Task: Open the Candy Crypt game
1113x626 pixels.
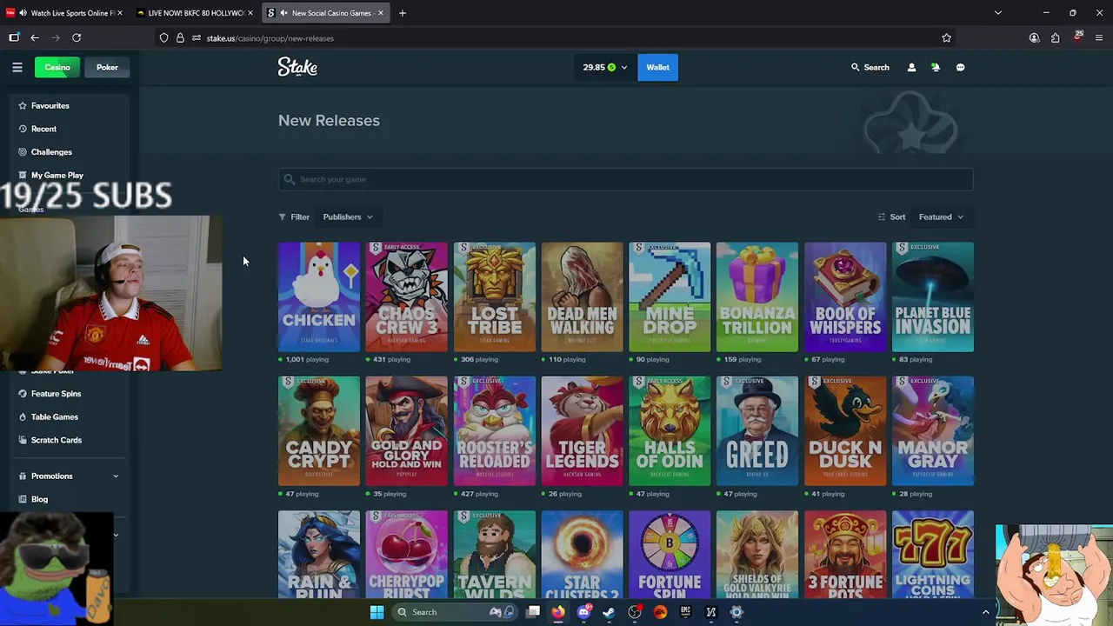Action: click(x=319, y=430)
